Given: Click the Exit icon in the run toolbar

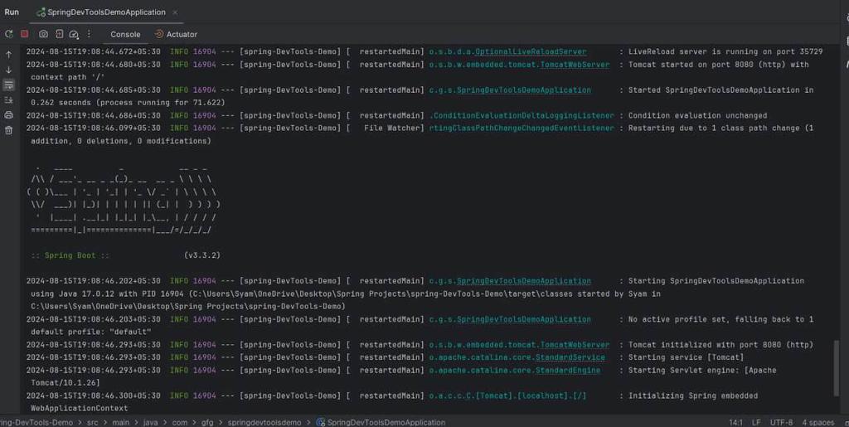Looking at the screenshot, I should pos(59,34).
